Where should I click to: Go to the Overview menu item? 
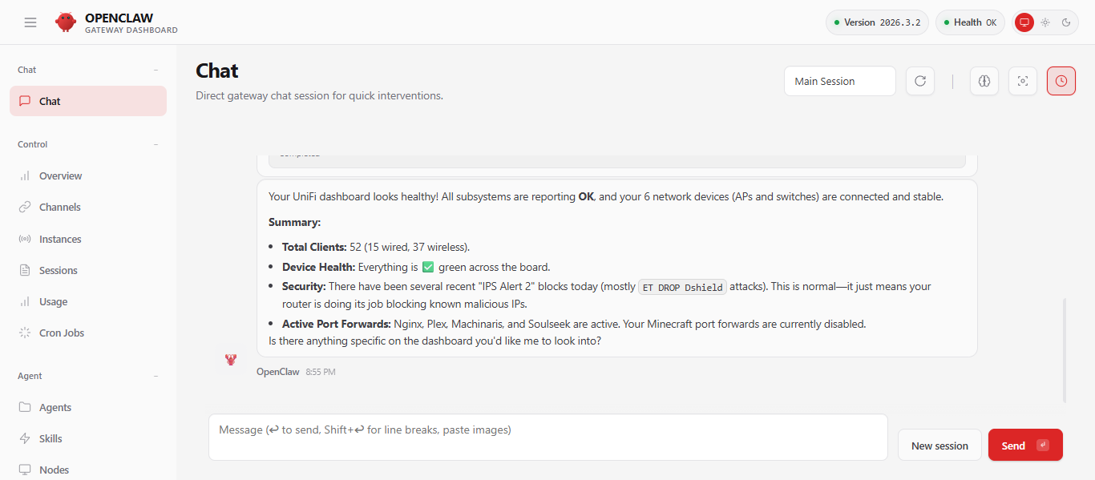coord(61,175)
